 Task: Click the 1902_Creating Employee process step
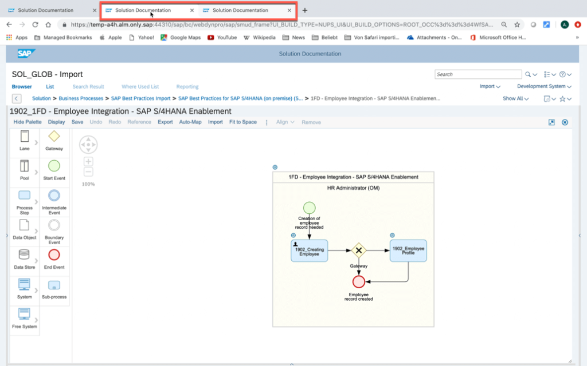pyautogui.click(x=309, y=250)
